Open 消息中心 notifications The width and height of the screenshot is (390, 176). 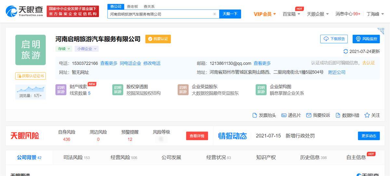click(348, 14)
